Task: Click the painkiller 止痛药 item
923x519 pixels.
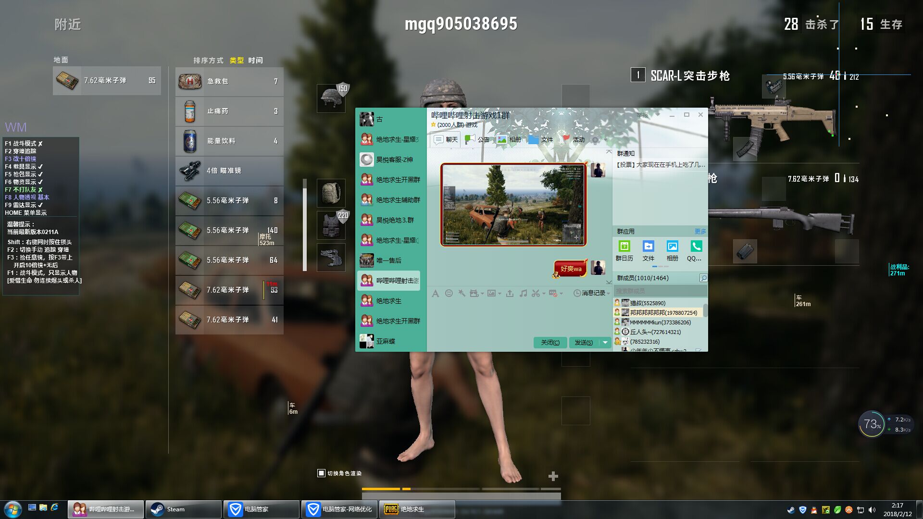Action: coord(229,111)
